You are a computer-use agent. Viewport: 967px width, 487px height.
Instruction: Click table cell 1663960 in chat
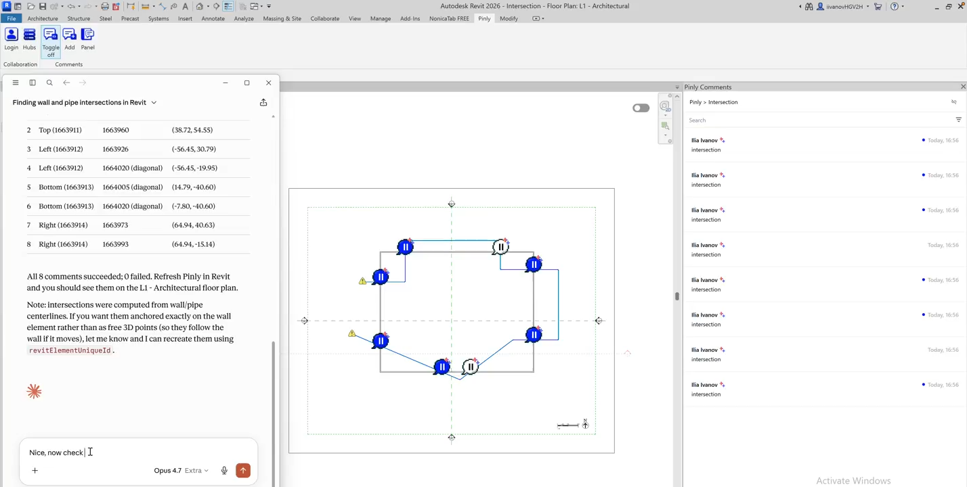pos(116,130)
